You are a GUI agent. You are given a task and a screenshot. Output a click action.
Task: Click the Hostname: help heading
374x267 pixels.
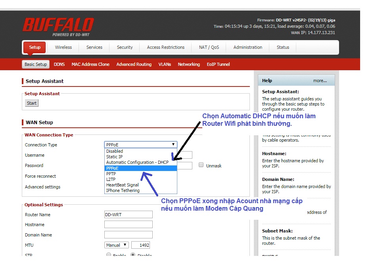tap(274, 154)
